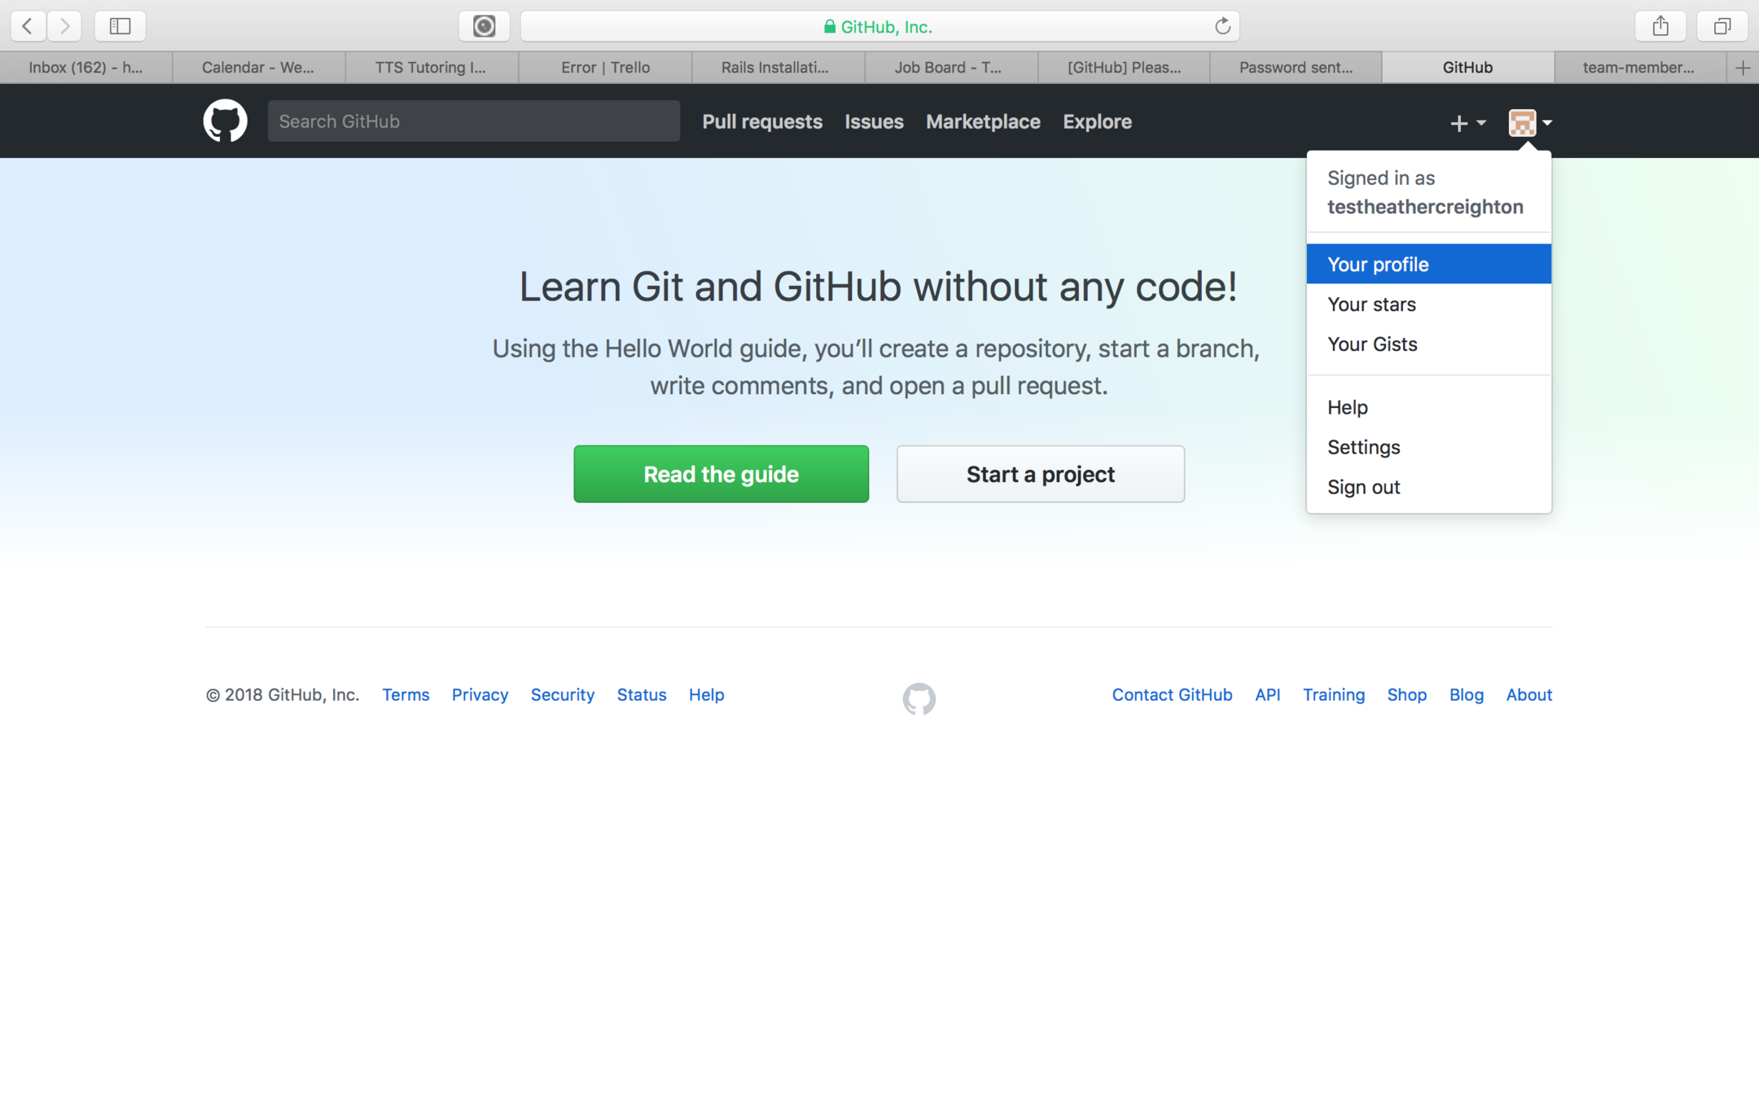Open Settings from user menu
1759x1099 pixels.
[1363, 447]
